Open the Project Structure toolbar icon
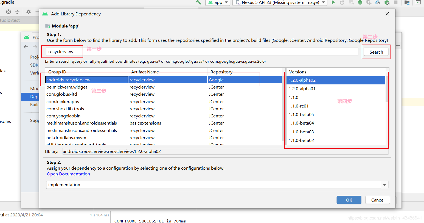 click(x=407, y=2)
